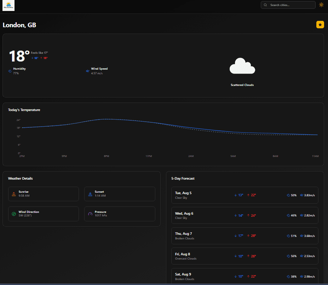Click the humidity droplet icon under the current temperature
The width and height of the screenshot is (328, 285).
[10, 71]
